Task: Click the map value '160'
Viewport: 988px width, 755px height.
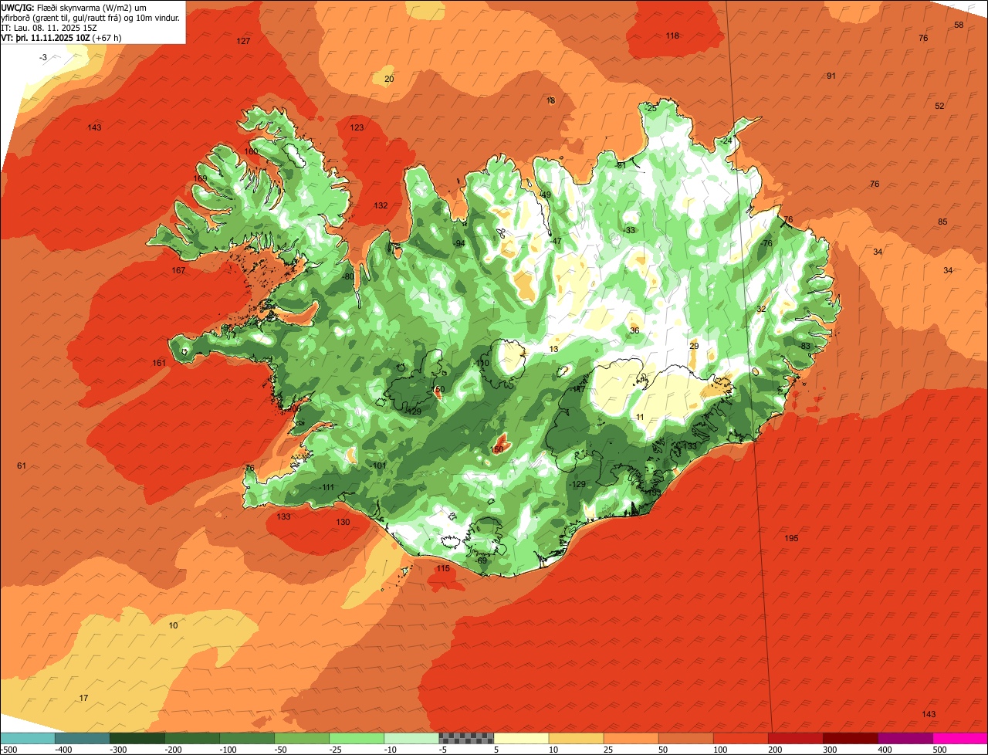Action: point(252,151)
